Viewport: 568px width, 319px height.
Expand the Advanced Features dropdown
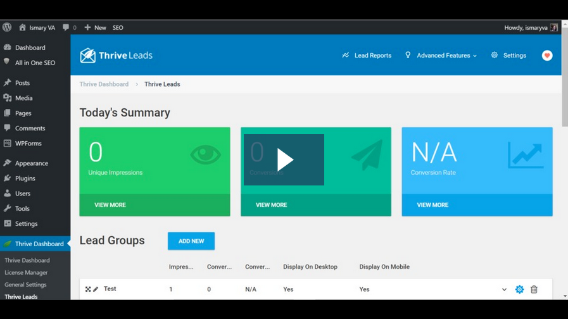pos(441,56)
